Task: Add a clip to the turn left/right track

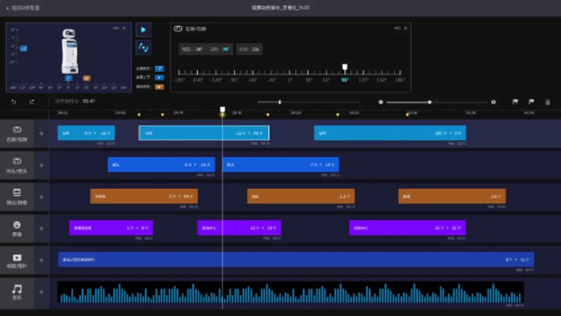Action: 41,133
